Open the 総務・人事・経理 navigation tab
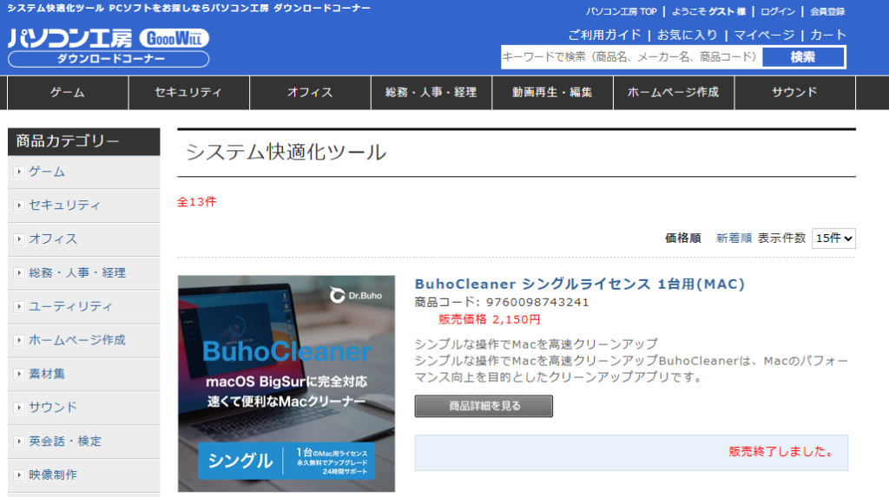This screenshot has height=497, width=889. click(431, 92)
